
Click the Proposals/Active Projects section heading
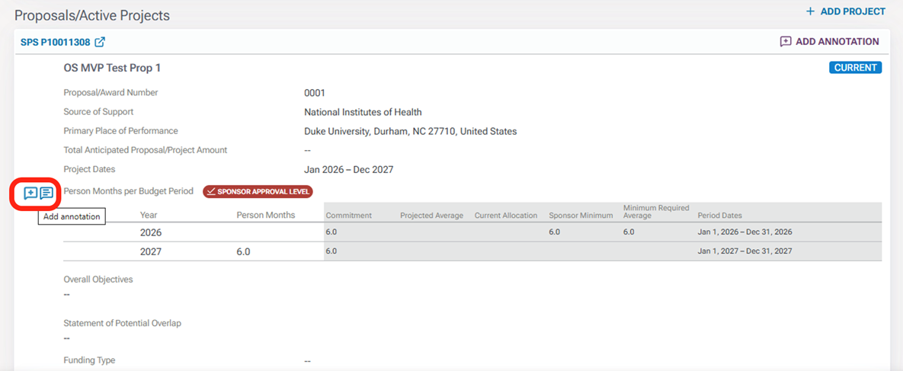92,15
